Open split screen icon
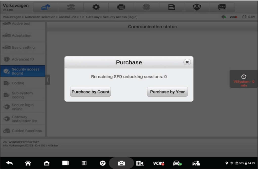Image resolution: width=258 pixels, height=169 pixels. (x=84, y=163)
